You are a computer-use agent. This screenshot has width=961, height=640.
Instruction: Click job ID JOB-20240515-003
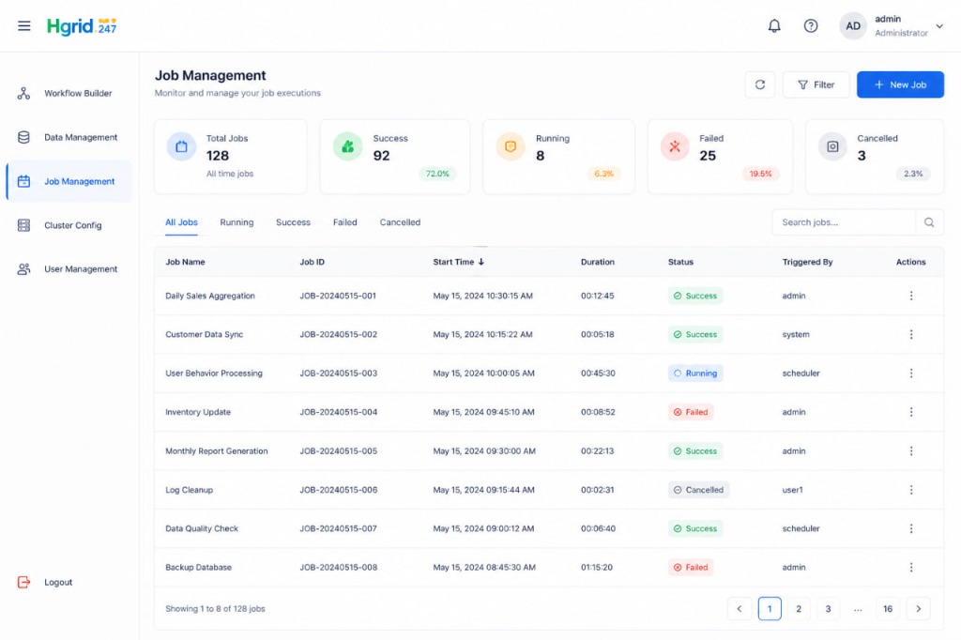click(338, 373)
